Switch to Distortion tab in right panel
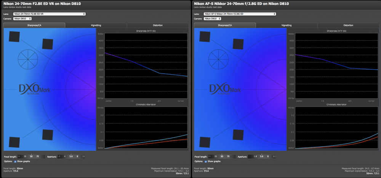 (x=348, y=25)
